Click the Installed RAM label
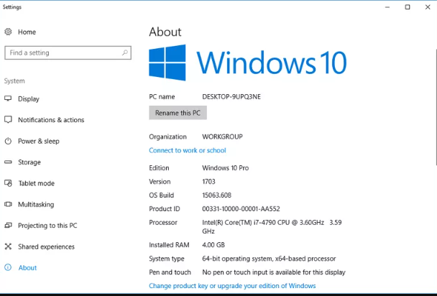The height and width of the screenshot is (296, 437). 169,245
